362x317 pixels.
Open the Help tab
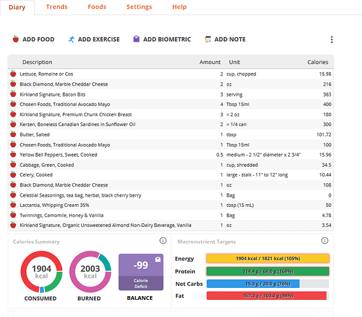coord(179,7)
